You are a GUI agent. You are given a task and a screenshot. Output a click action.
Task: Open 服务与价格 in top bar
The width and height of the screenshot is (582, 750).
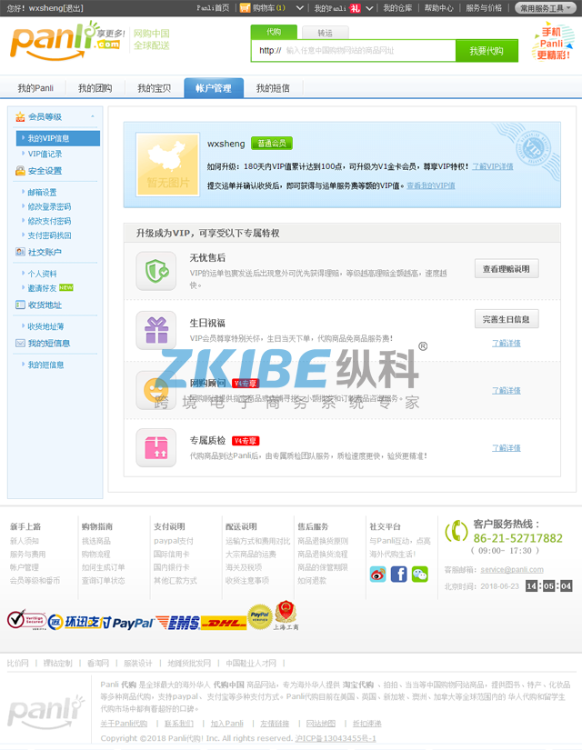484,8
